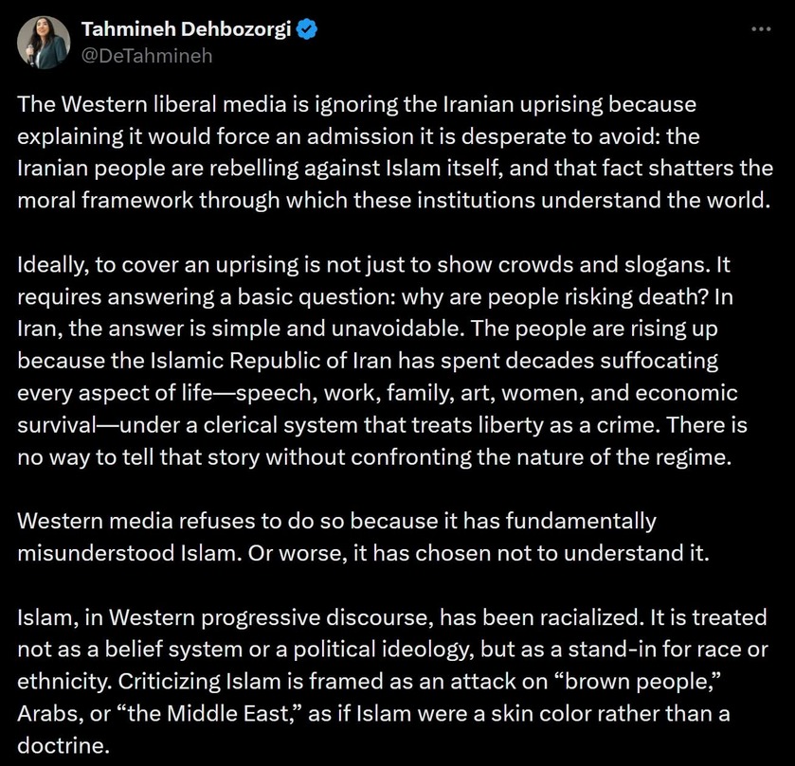Open the three-dot more options menu
This screenshot has height=766, width=795.
[760, 29]
